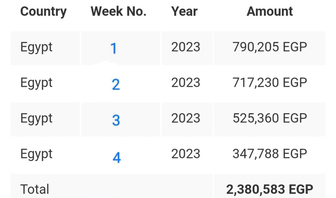Open the week 4 link
Image resolution: width=336 pixels, height=198 pixels.
pyautogui.click(x=116, y=158)
